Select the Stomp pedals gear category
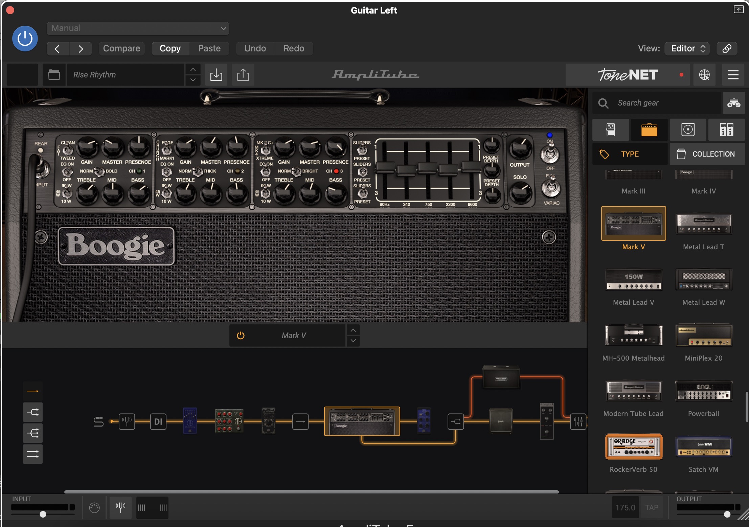 coord(611,130)
